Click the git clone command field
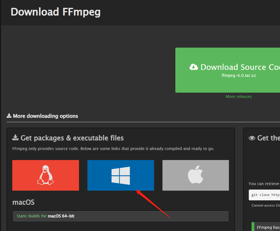The image size is (280, 231). click(264, 195)
